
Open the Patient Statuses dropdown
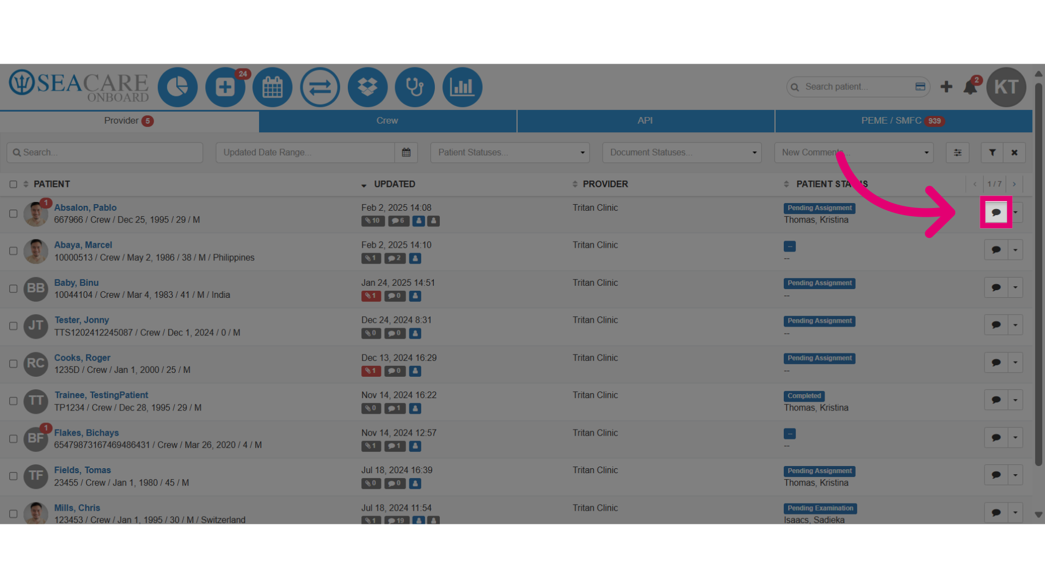510,152
